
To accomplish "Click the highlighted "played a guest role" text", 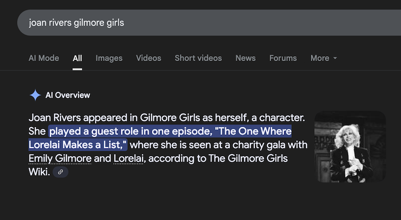I will 91,131.
